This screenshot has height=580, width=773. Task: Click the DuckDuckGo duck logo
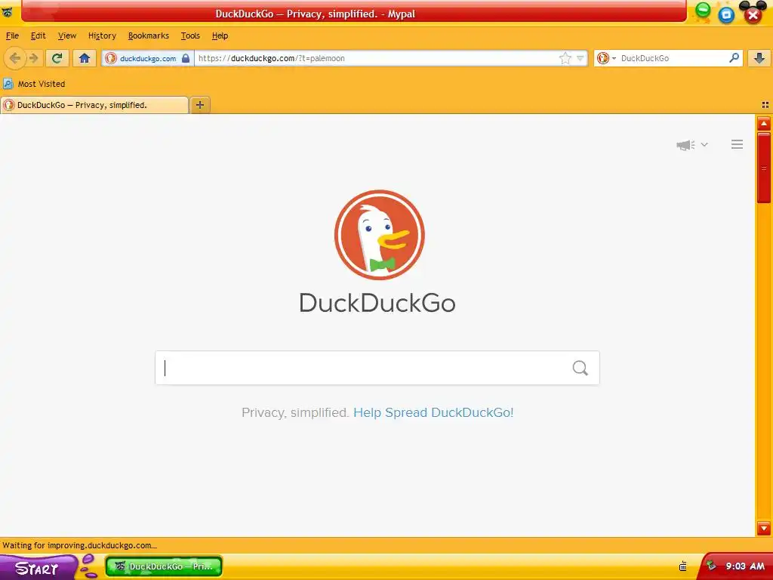coord(379,235)
